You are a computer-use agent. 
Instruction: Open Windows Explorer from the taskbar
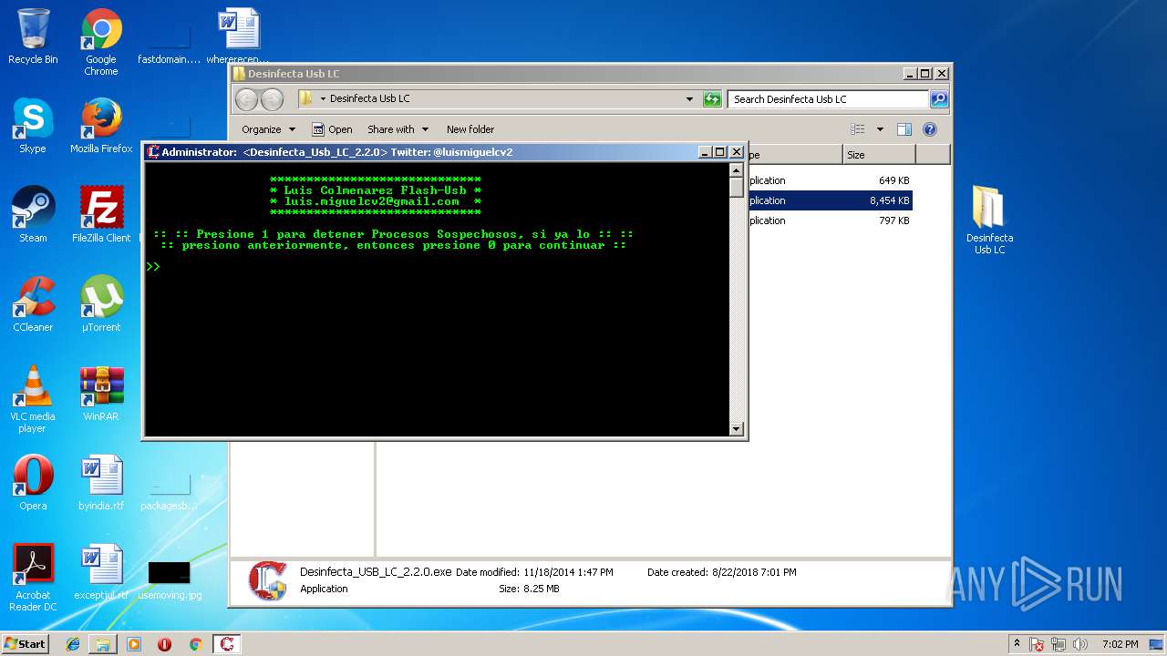pyautogui.click(x=103, y=644)
